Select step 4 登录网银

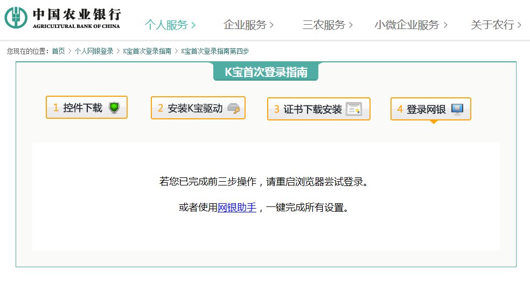tap(431, 109)
